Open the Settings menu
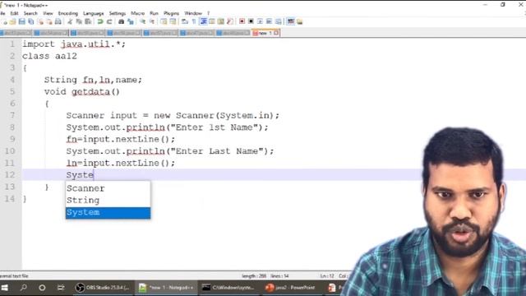Screen dimensions: 526x296 (117, 13)
